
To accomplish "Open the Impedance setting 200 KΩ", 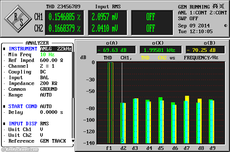I will coord(49,83).
